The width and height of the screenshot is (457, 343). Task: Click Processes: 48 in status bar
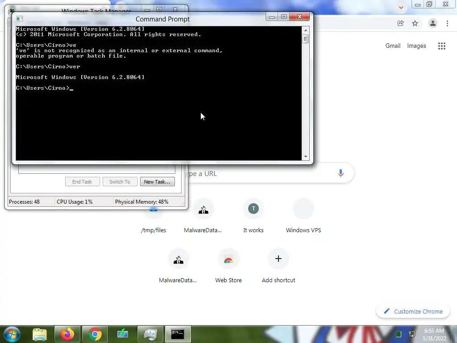tap(24, 202)
